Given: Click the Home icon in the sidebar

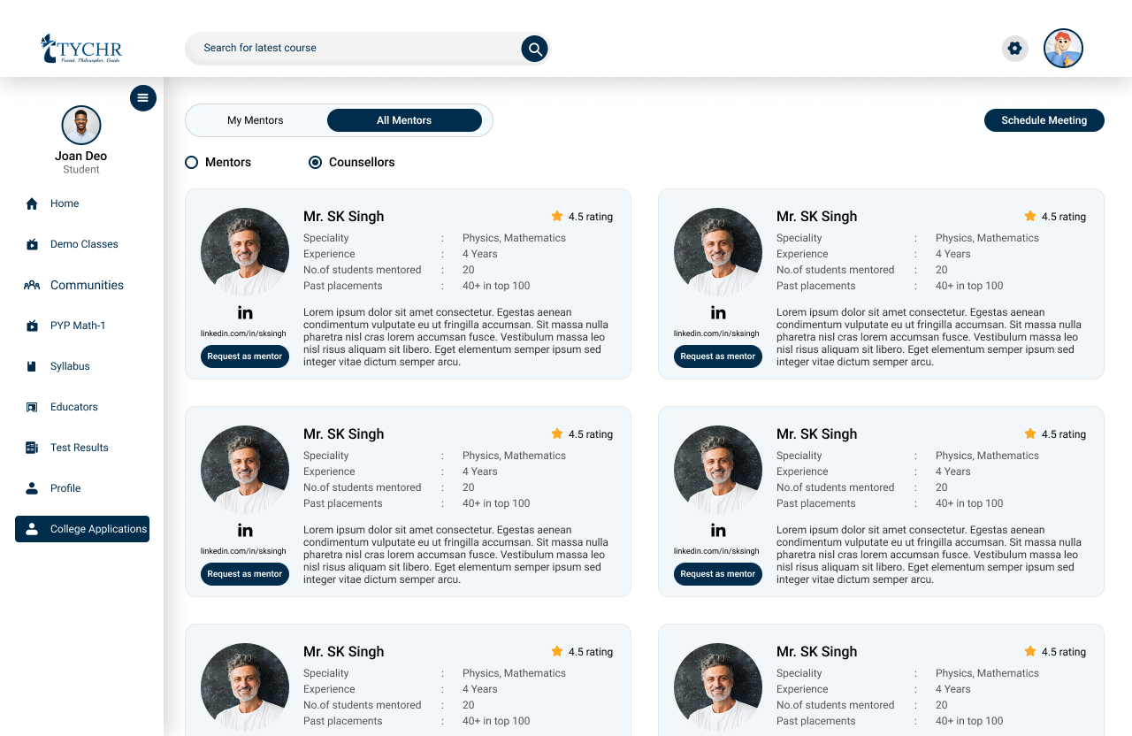Looking at the screenshot, I should (32, 203).
